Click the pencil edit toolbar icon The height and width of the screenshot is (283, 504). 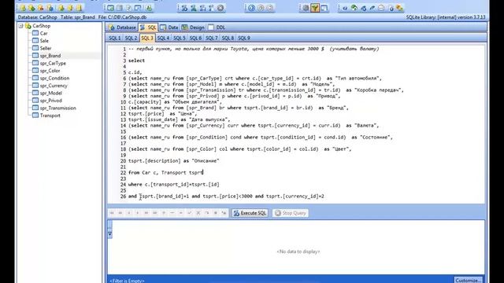click(372, 8)
